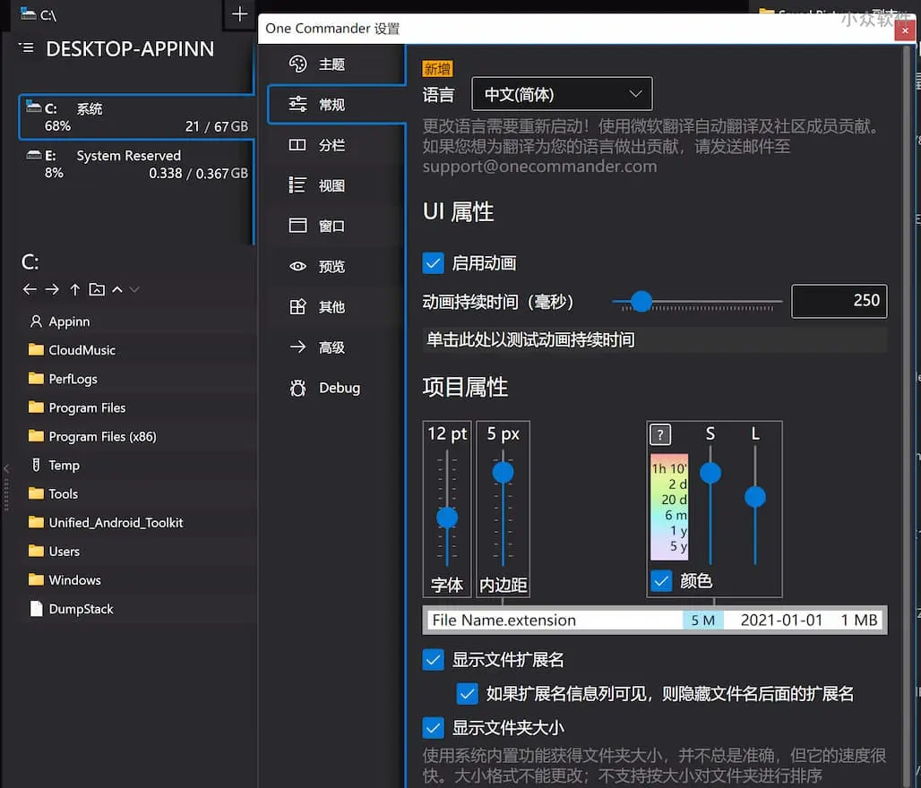Close the One Commander settings window

905,30
